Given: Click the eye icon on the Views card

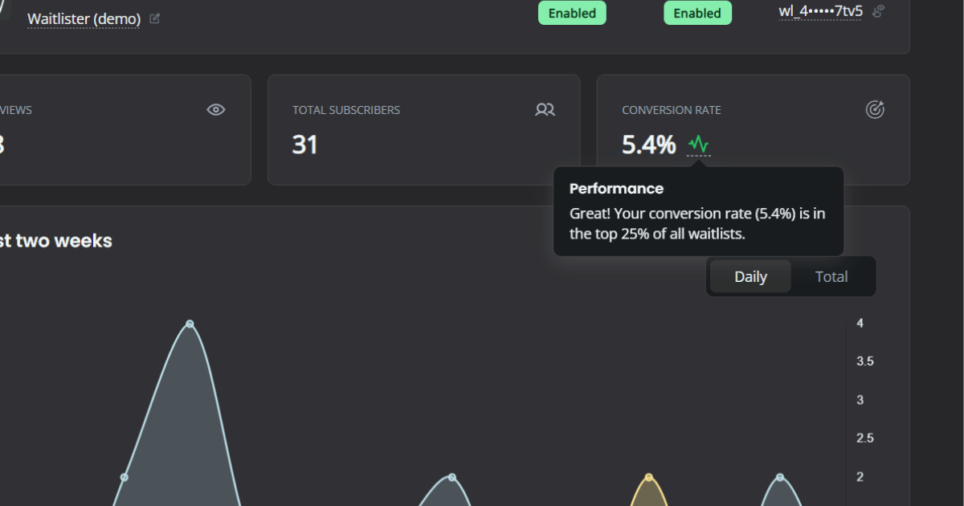Looking at the screenshot, I should (215, 109).
